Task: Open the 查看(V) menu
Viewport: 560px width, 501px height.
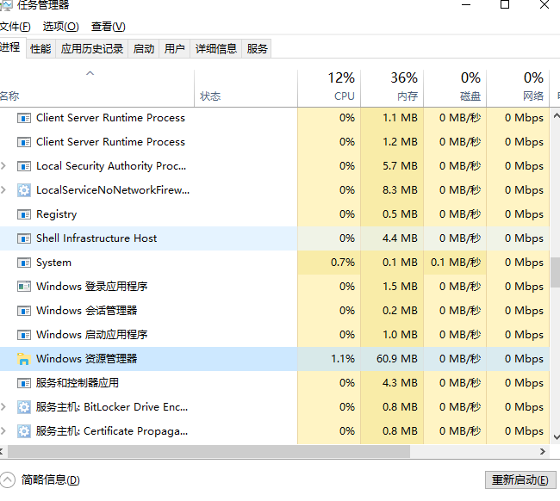Action: click(x=109, y=27)
